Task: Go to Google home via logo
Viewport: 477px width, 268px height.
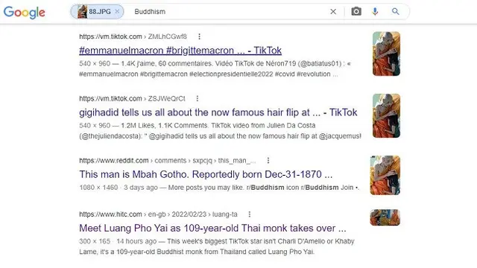Action: click(25, 12)
